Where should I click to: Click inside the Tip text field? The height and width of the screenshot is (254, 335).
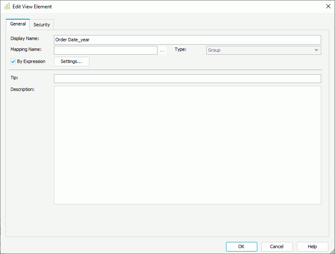click(187, 78)
